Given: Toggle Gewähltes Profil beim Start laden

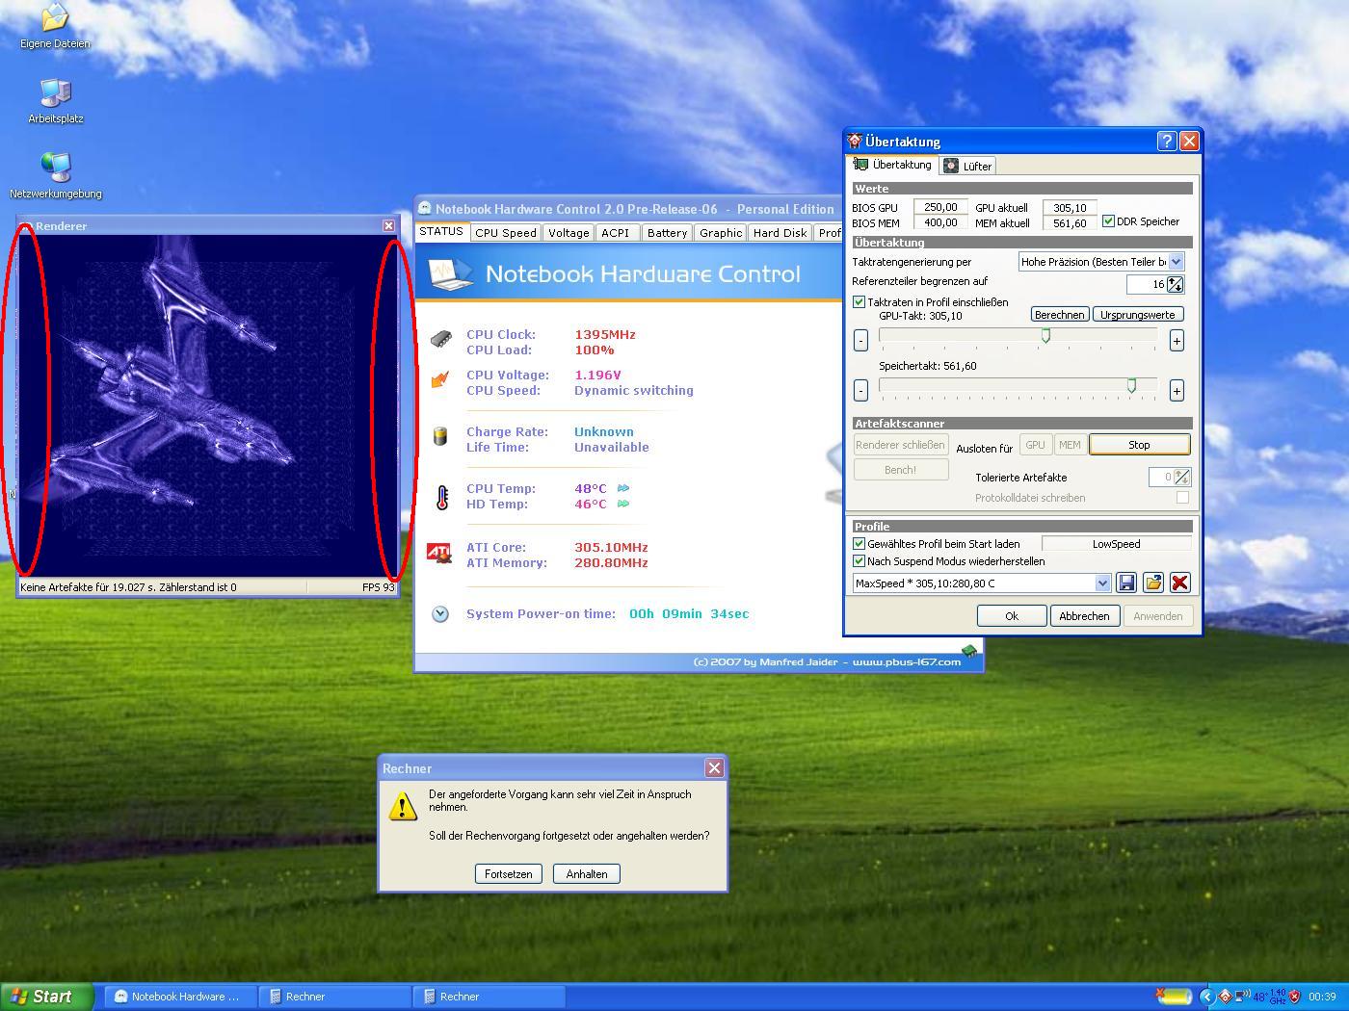Looking at the screenshot, I should pos(860,544).
